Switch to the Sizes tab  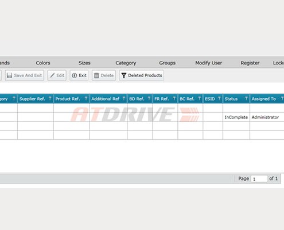click(84, 63)
